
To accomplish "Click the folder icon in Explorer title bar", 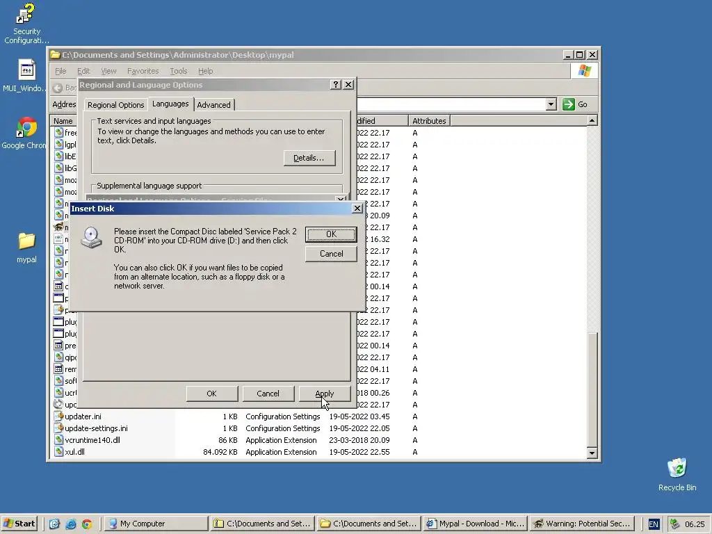I will [56, 54].
